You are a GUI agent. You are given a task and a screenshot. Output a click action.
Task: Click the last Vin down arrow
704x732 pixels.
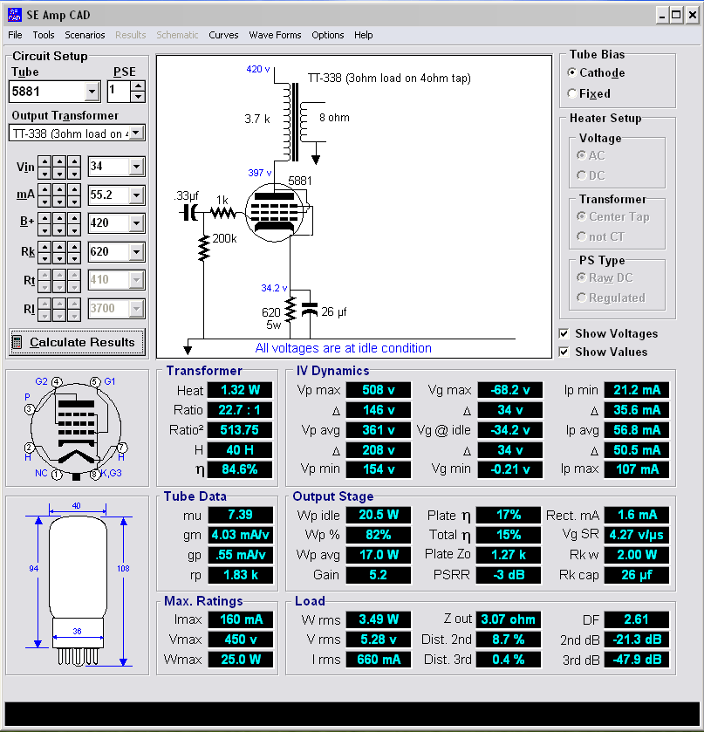[74, 174]
